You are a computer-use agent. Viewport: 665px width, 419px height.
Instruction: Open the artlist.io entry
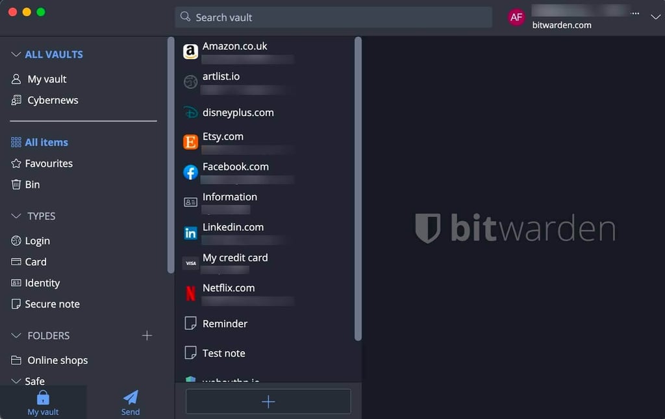coord(265,82)
